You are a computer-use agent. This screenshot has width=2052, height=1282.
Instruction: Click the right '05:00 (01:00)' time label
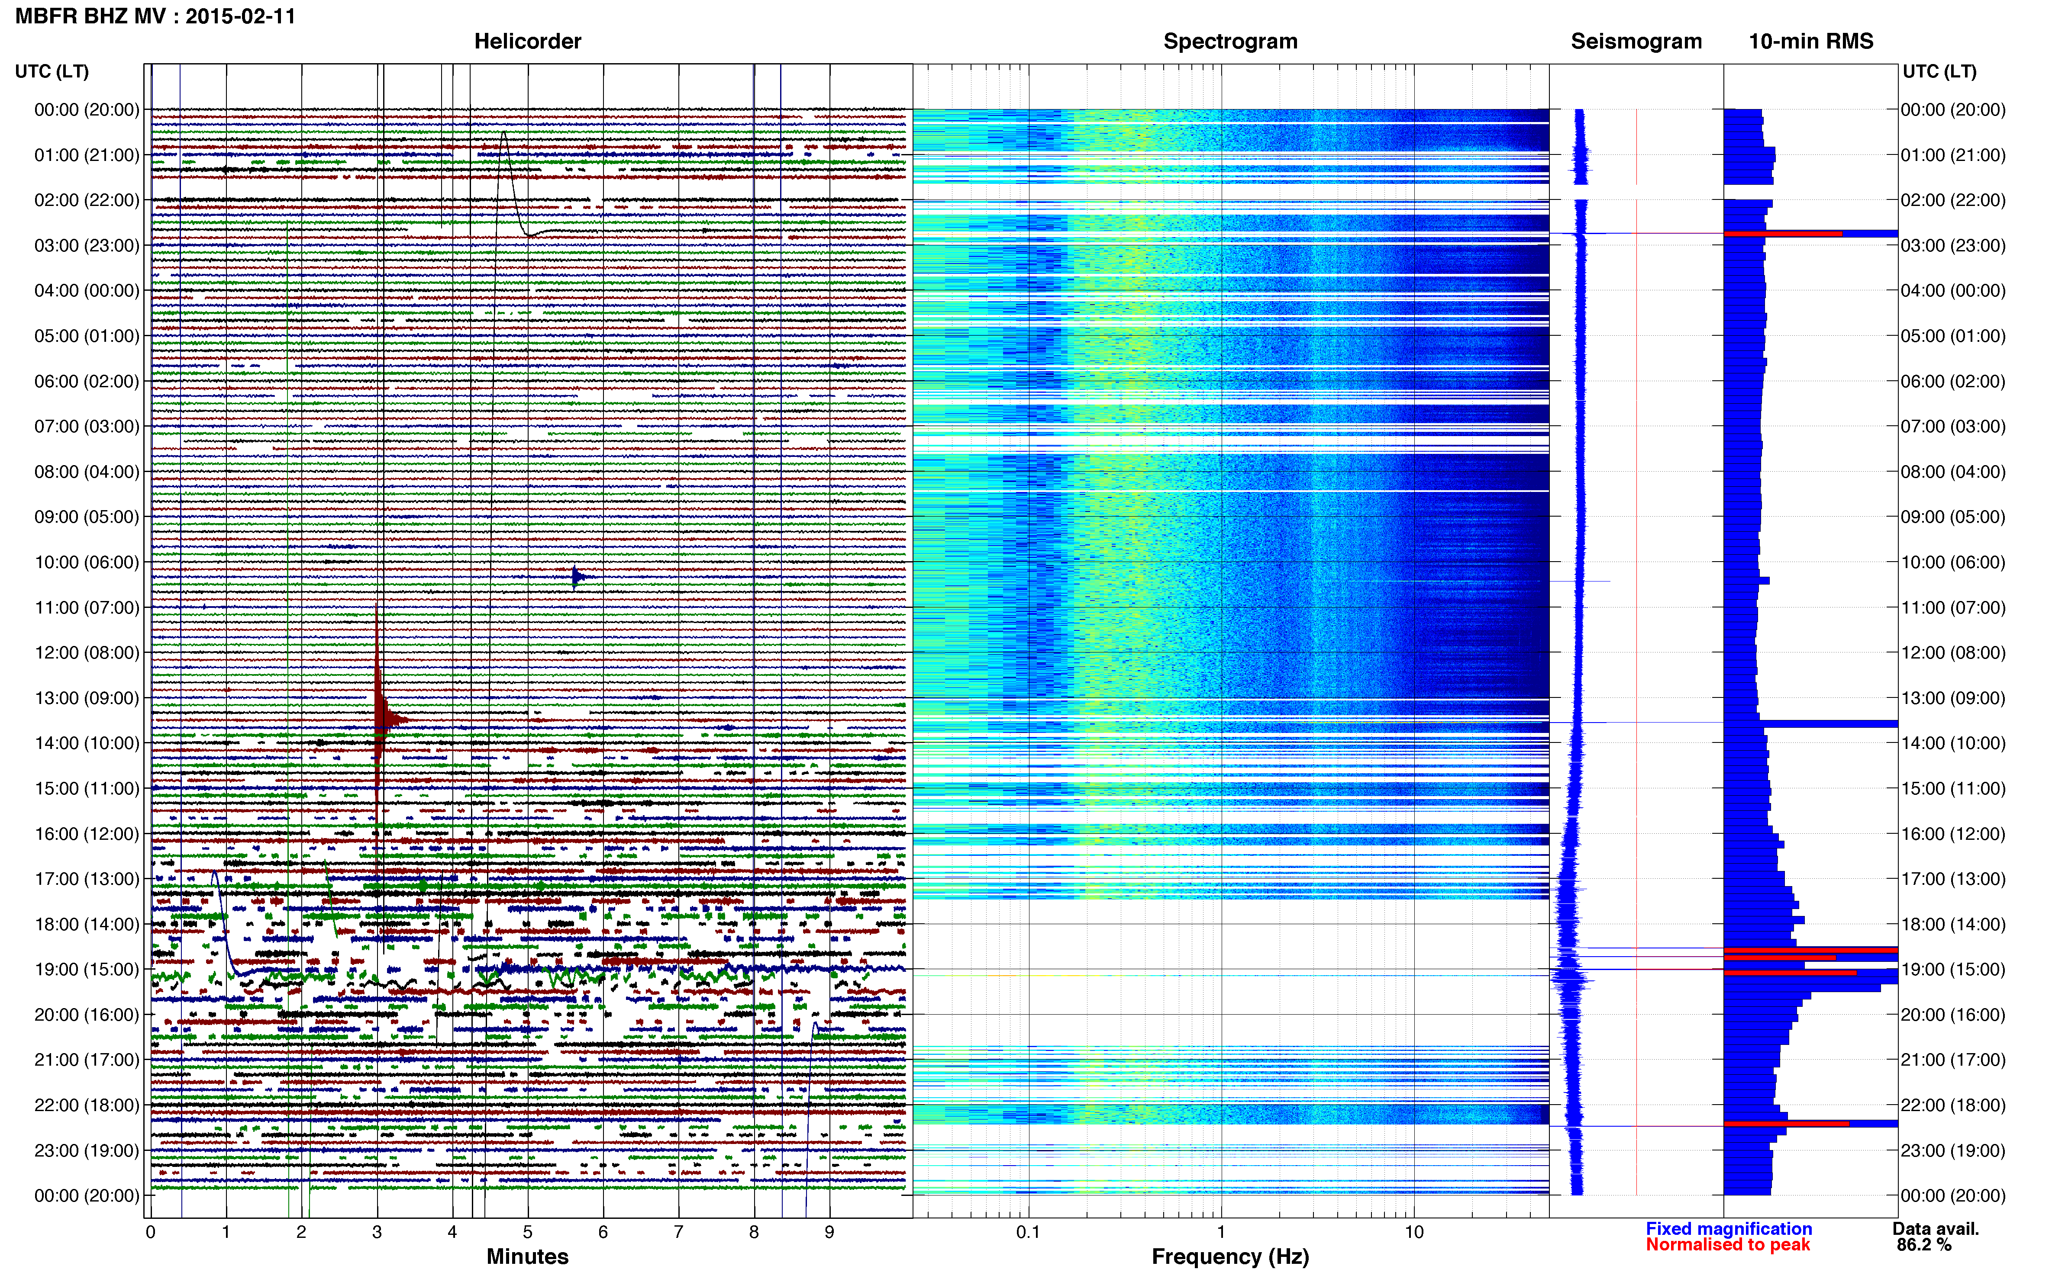coord(1953,336)
